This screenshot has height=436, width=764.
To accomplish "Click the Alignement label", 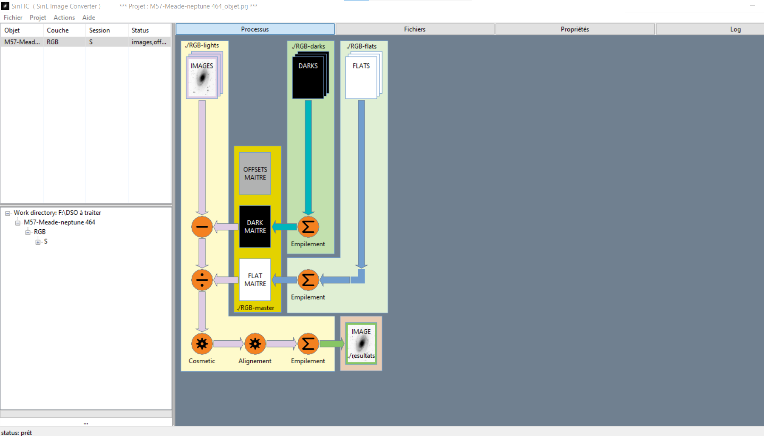I will click(x=255, y=361).
